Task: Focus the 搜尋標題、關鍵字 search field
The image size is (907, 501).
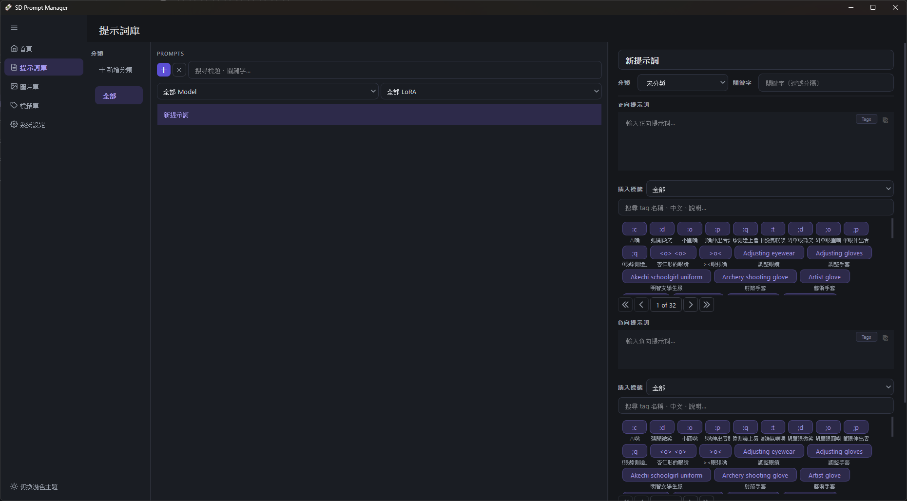Action: (395, 70)
